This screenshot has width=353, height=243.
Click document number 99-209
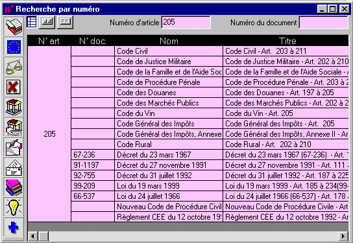pos(93,186)
